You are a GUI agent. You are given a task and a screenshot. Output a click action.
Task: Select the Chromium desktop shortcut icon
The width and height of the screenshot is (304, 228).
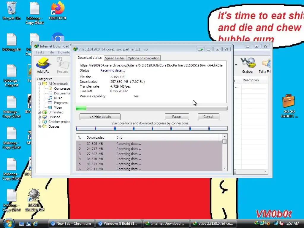coord(58,37)
